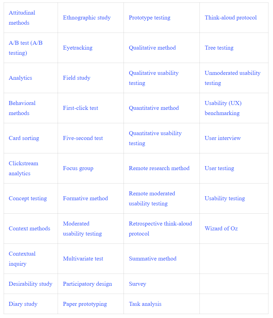The width and height of the screenshot is (273, 318).
Task: Select the Diary study link
Action: click(x=23, y=304)
